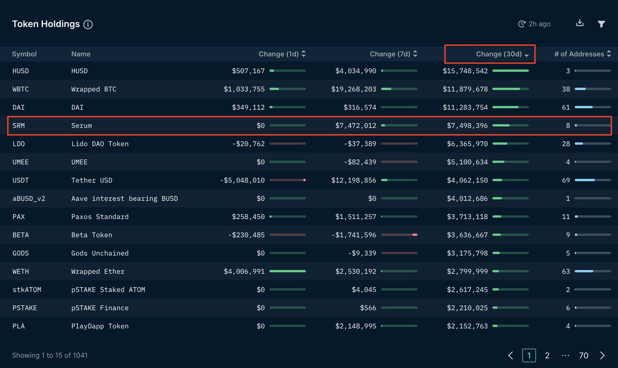618x368 pixels.
Task: Click the WETH symbol
Action: coord(21,272)
